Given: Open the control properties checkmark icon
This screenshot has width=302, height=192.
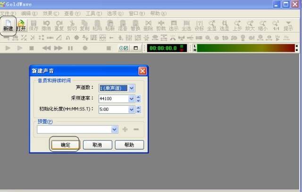Looking at the screenshot, I should [124, 48].
